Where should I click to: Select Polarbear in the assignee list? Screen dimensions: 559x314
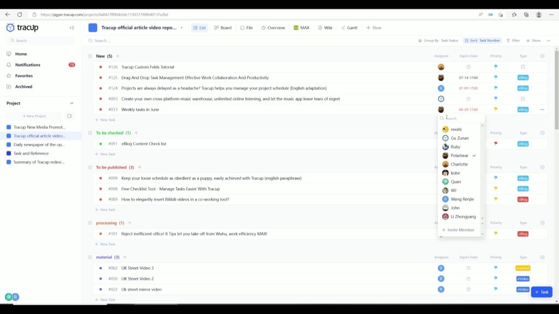click(459, 156)
